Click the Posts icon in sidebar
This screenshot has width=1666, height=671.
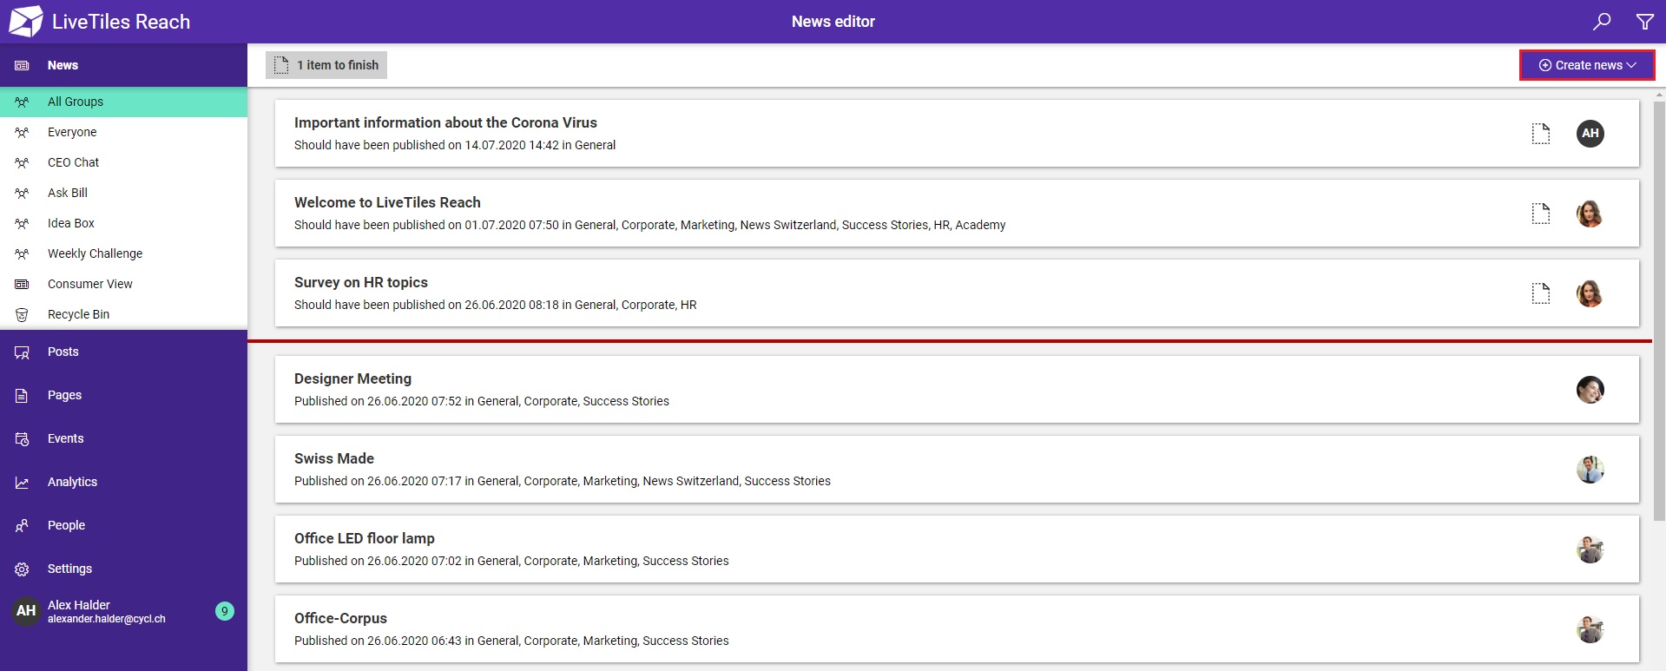pyautogui.click(x=22, y=352)
